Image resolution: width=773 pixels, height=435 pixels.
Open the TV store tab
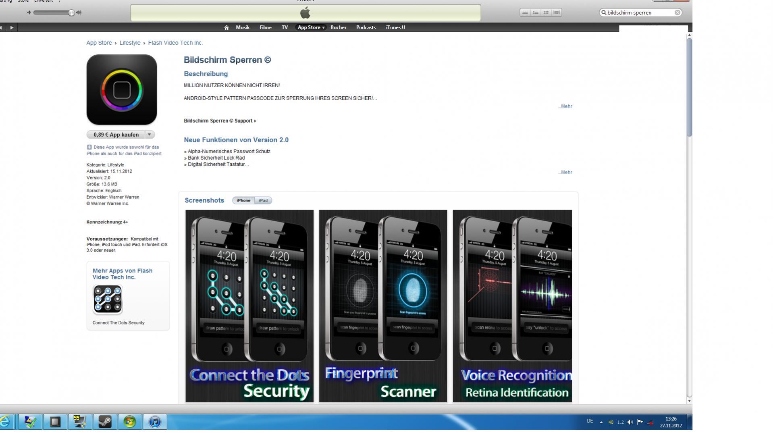point(285,27)
